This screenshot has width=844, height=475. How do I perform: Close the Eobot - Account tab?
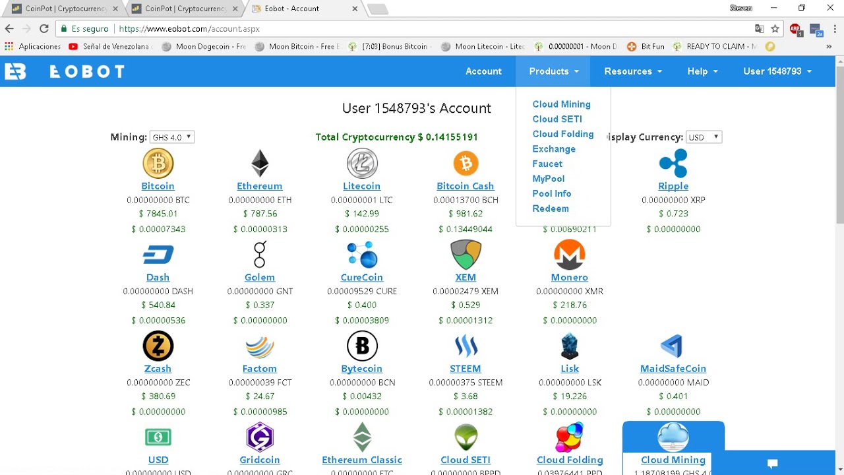click(355, 9)
